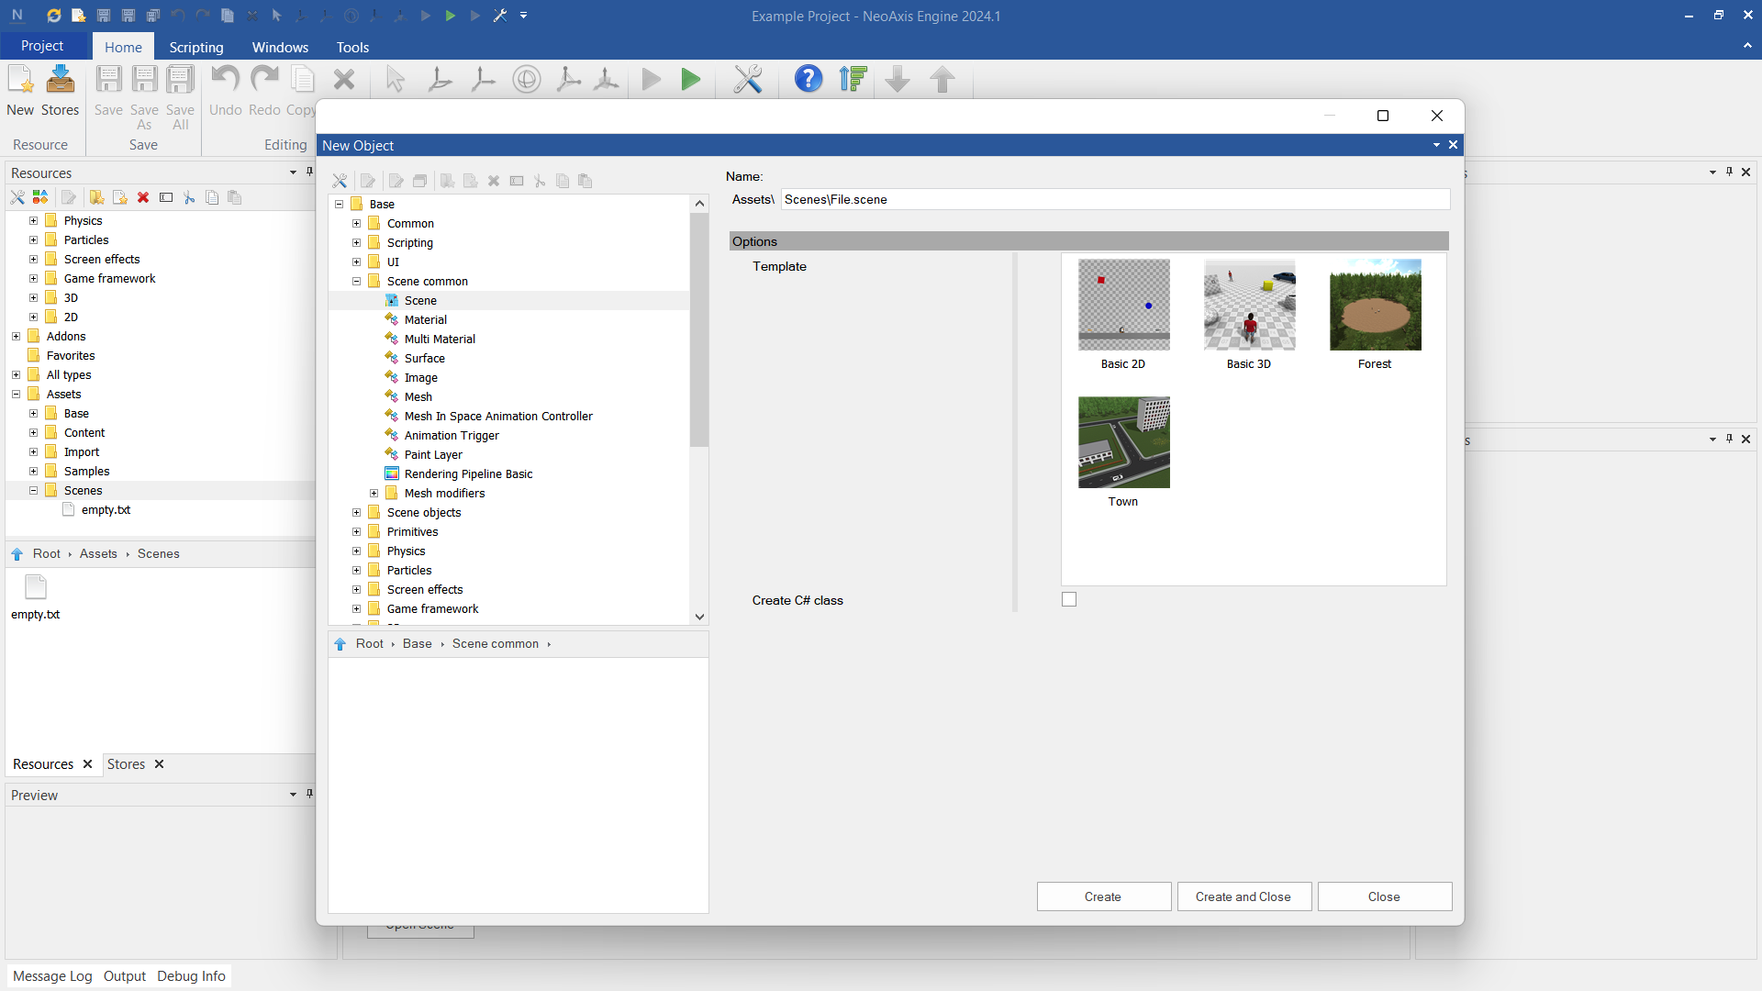Click the Stores ribbon icon
This screenshot has width=1762, height=991.
(x=61, y=81)
